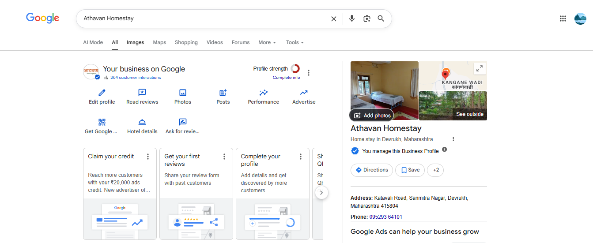
Task: Open the Complete your profile card
Action: (272, 194)
